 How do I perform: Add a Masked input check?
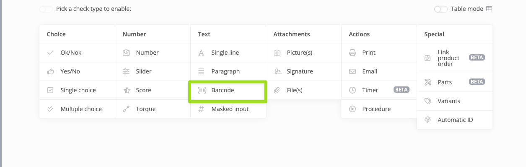[230, 109]
